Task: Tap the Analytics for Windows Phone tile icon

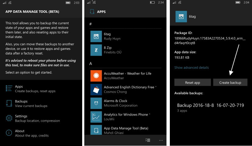Action: point(96,117)
